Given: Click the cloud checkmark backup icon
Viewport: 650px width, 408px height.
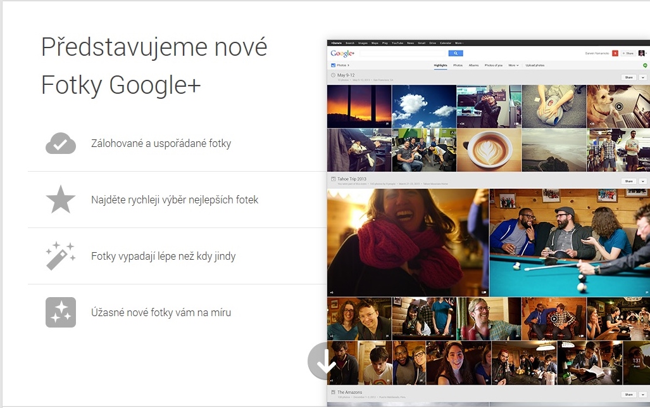Looking at the screenshot, I should [61, 143].
